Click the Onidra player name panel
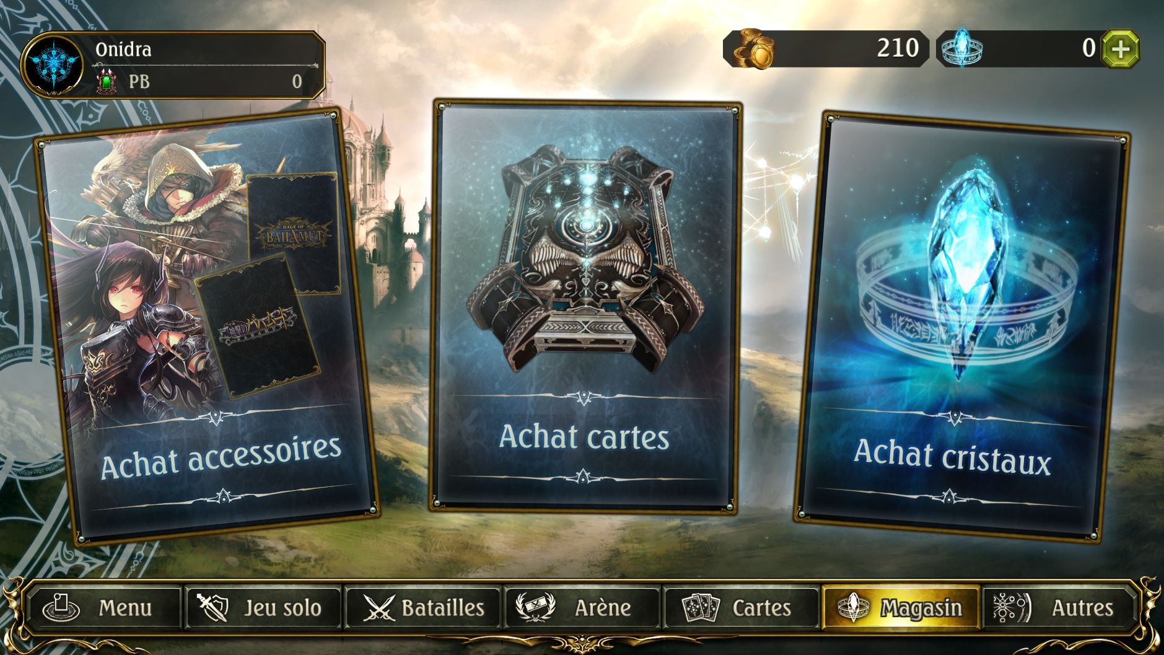The image size is (1164, 655). pos(173,65)
